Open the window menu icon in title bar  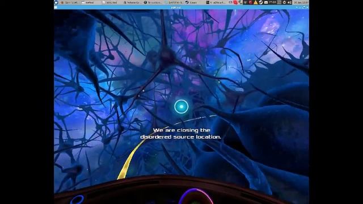tap(56, 7)
